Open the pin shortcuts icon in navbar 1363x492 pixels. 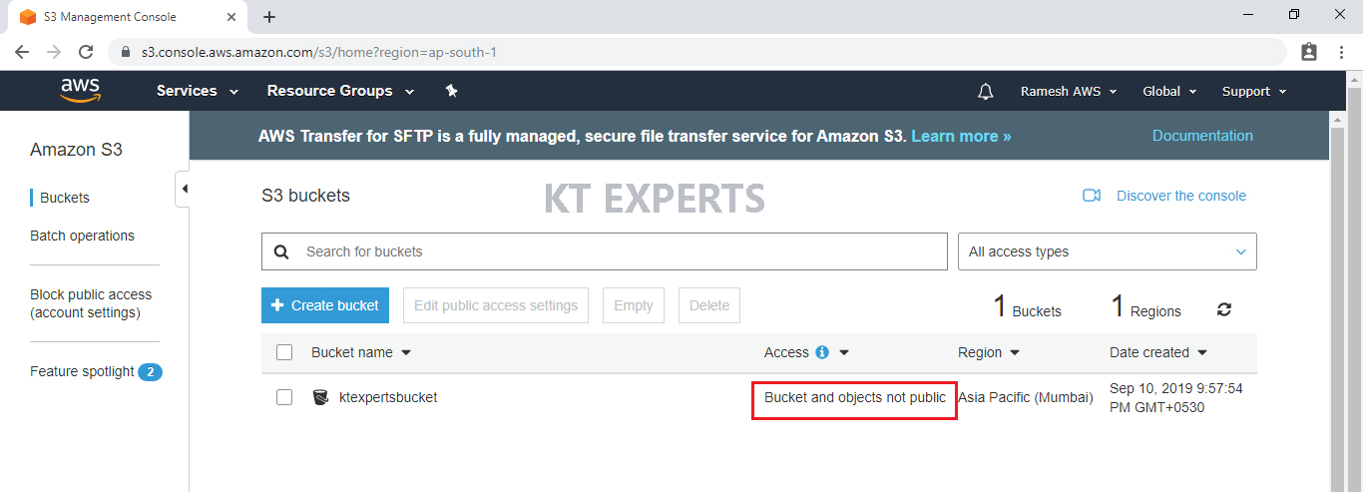pos(451,91)
